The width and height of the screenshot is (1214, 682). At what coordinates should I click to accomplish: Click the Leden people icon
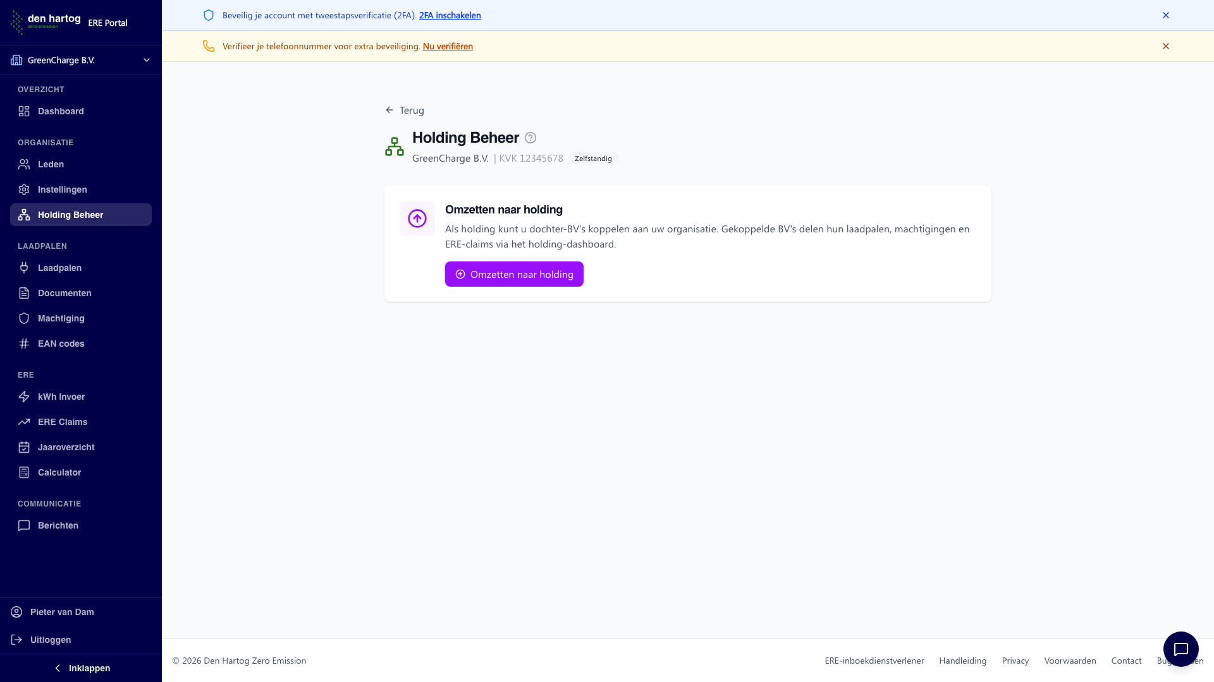(24, 164)
